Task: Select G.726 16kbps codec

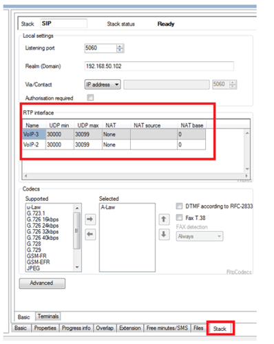Action: 43,219
